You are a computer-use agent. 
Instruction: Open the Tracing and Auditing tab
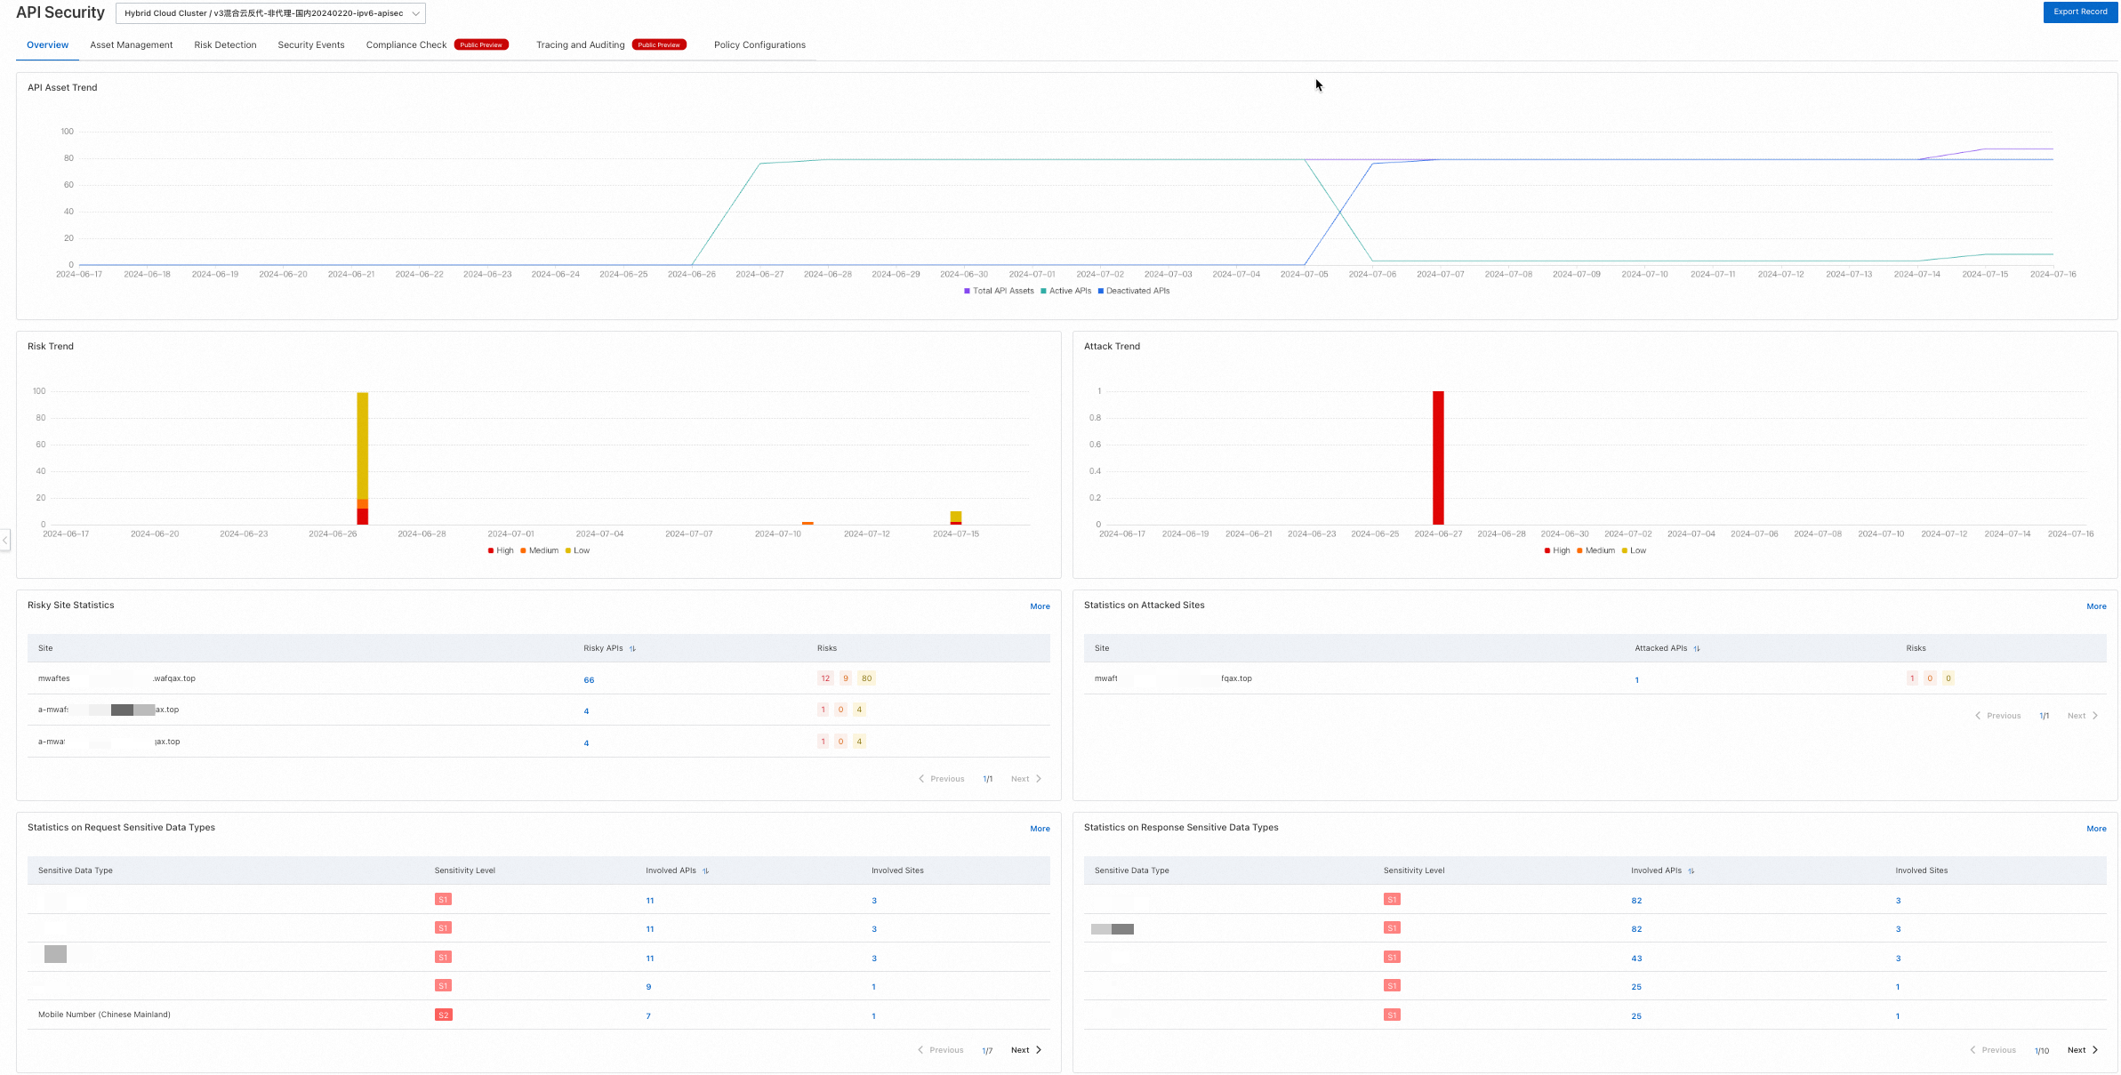pyautogui.click(x=580, y=44)
